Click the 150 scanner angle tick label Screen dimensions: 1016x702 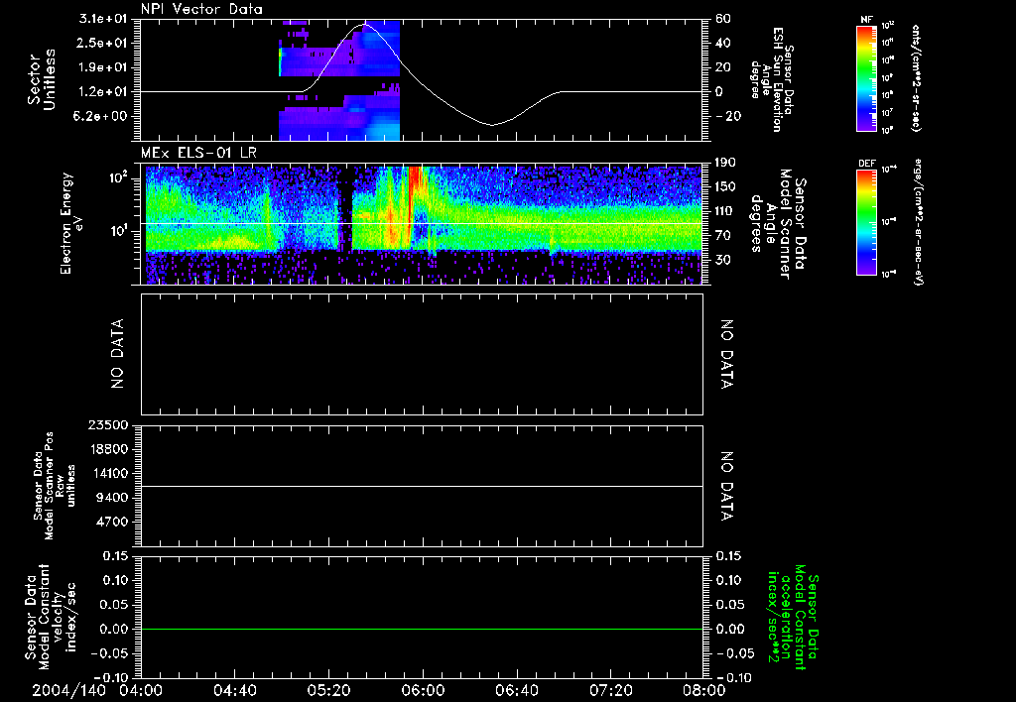click(x=725, y=186)
